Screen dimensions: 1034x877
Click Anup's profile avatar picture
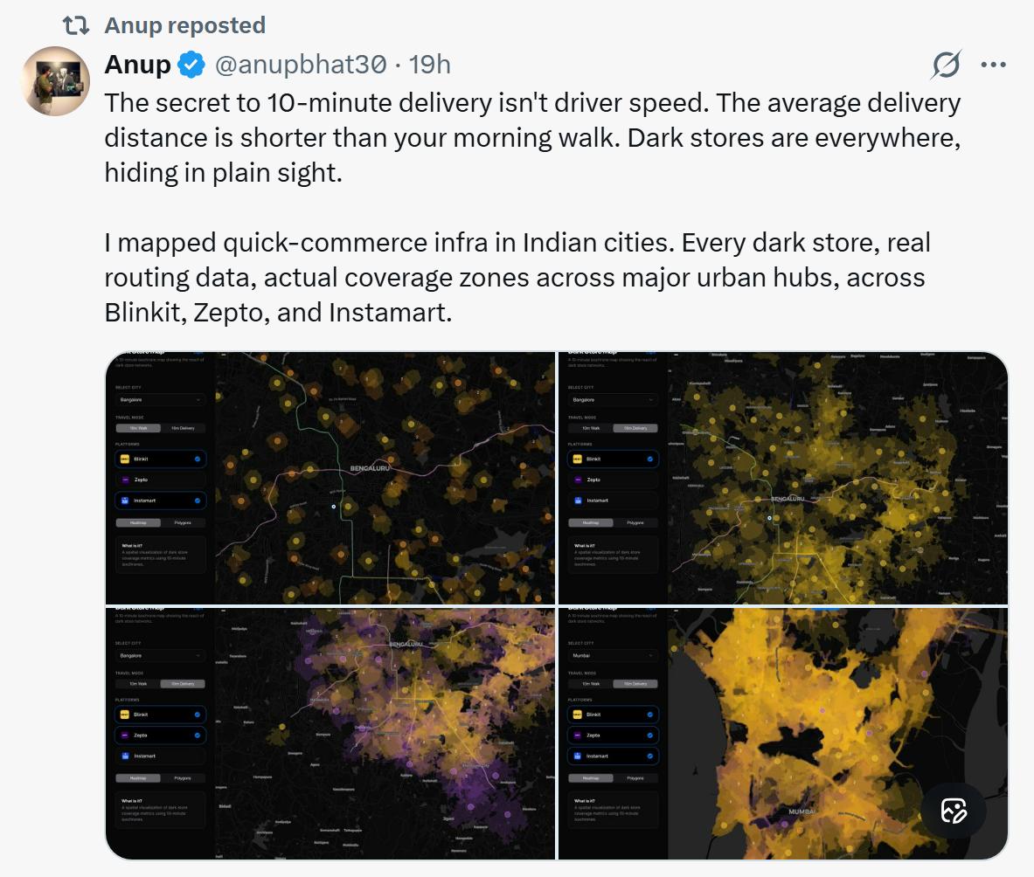pyautogui.click(x=55, y=81)
